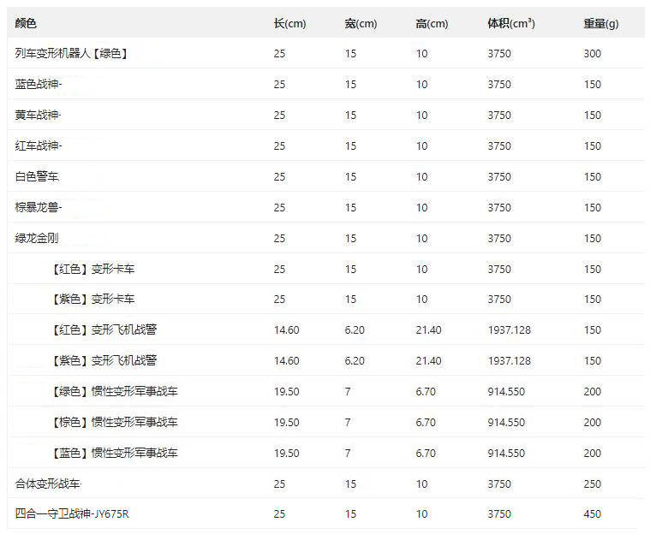
Task: Click the 棕暴龙兽 row name
Action: pos(39,208)
